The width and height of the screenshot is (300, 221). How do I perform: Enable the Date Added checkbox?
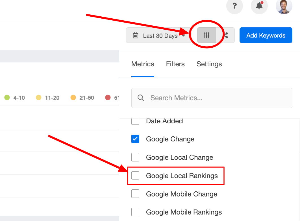(x=135, y=121)
